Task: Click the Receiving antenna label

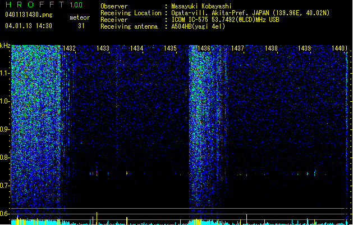Action: click(x=129, y=26)
